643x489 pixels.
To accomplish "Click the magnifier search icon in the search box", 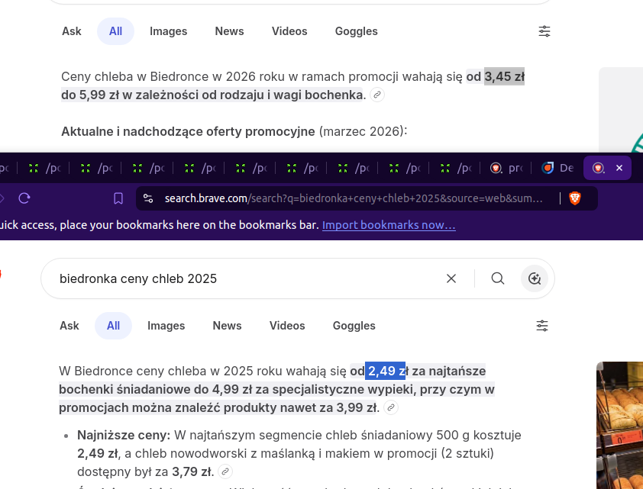I will (x=497, y=278).
